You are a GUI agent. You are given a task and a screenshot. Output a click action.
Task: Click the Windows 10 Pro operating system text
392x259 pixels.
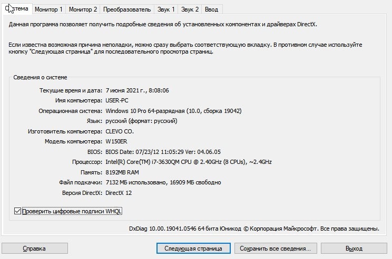[x=173, y=111]
